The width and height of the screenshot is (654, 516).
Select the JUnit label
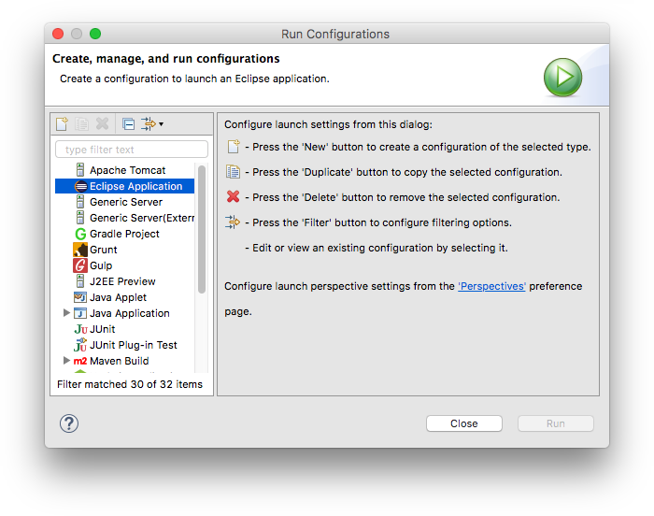[103, 329]
